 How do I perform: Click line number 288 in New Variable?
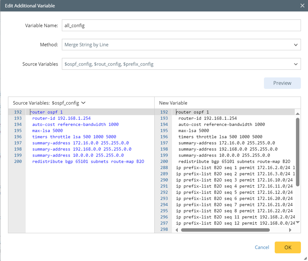(x=164, y=167)
